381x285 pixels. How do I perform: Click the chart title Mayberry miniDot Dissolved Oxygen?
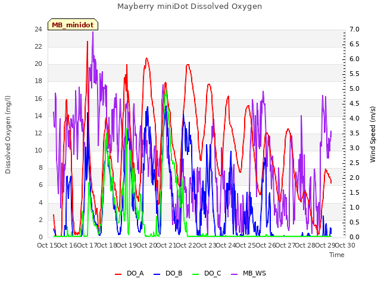189,7
